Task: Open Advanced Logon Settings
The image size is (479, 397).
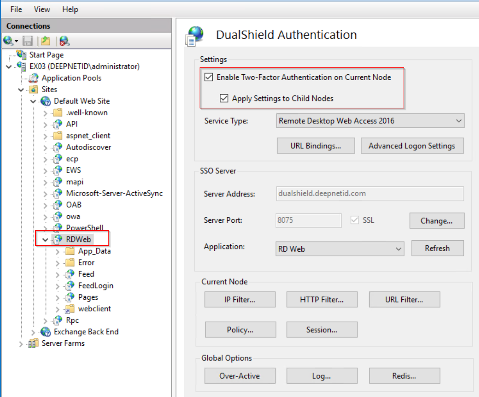Action: (x=412, y=146)
